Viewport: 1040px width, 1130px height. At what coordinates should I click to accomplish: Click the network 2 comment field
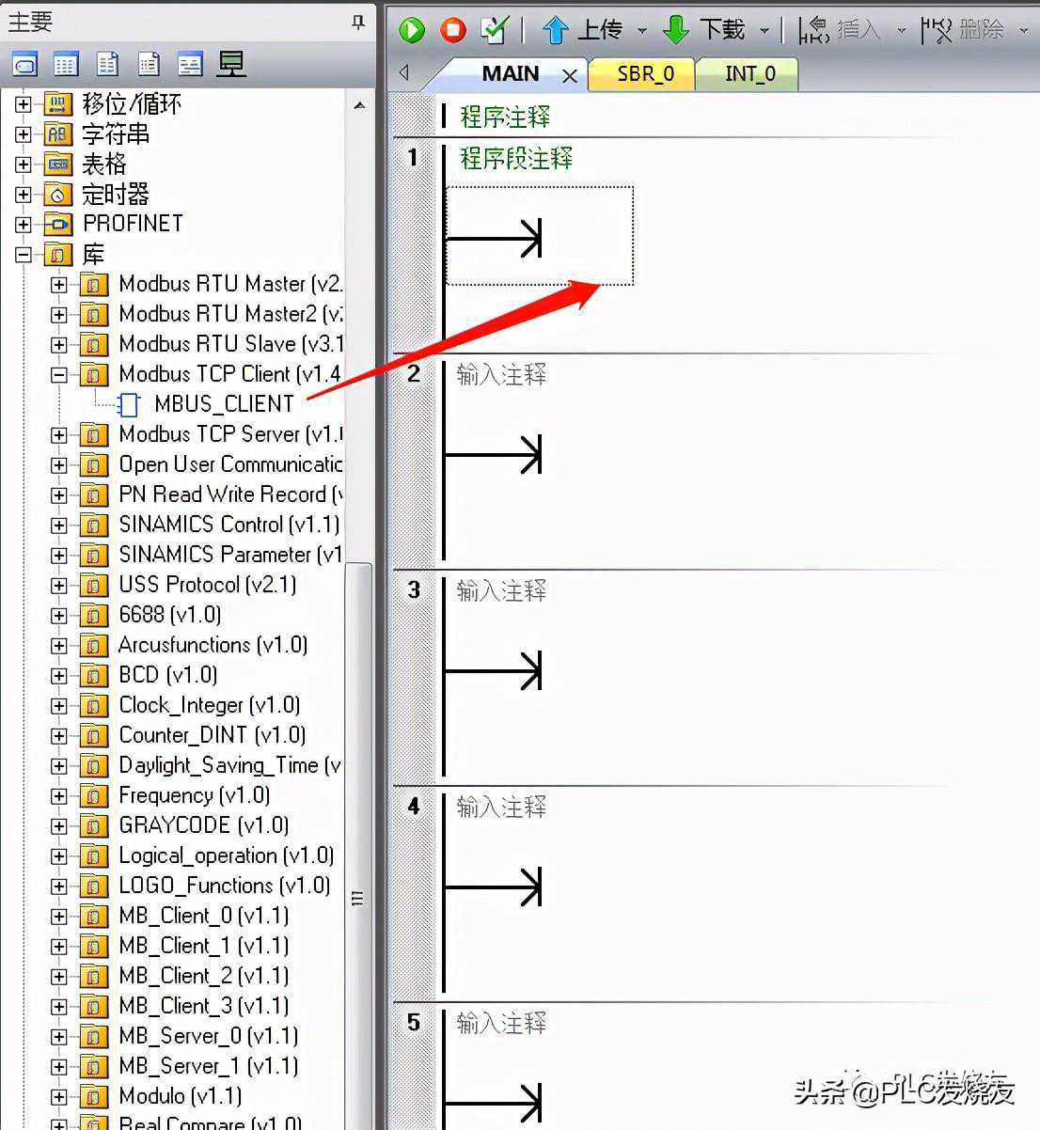[x=501, y=375]
